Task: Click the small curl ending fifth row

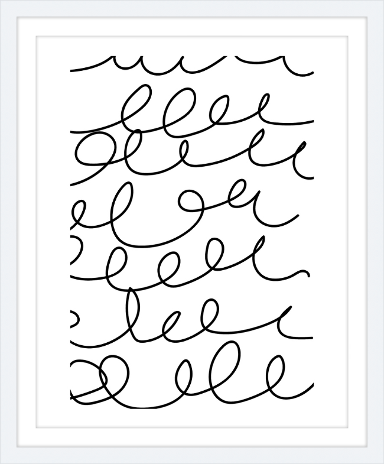Action: 302,274
